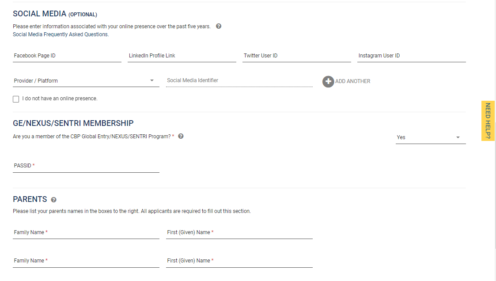Click into the LinkedIn Profile Link field
Viewport: 496px width, 281px height.
coord(182,56)
